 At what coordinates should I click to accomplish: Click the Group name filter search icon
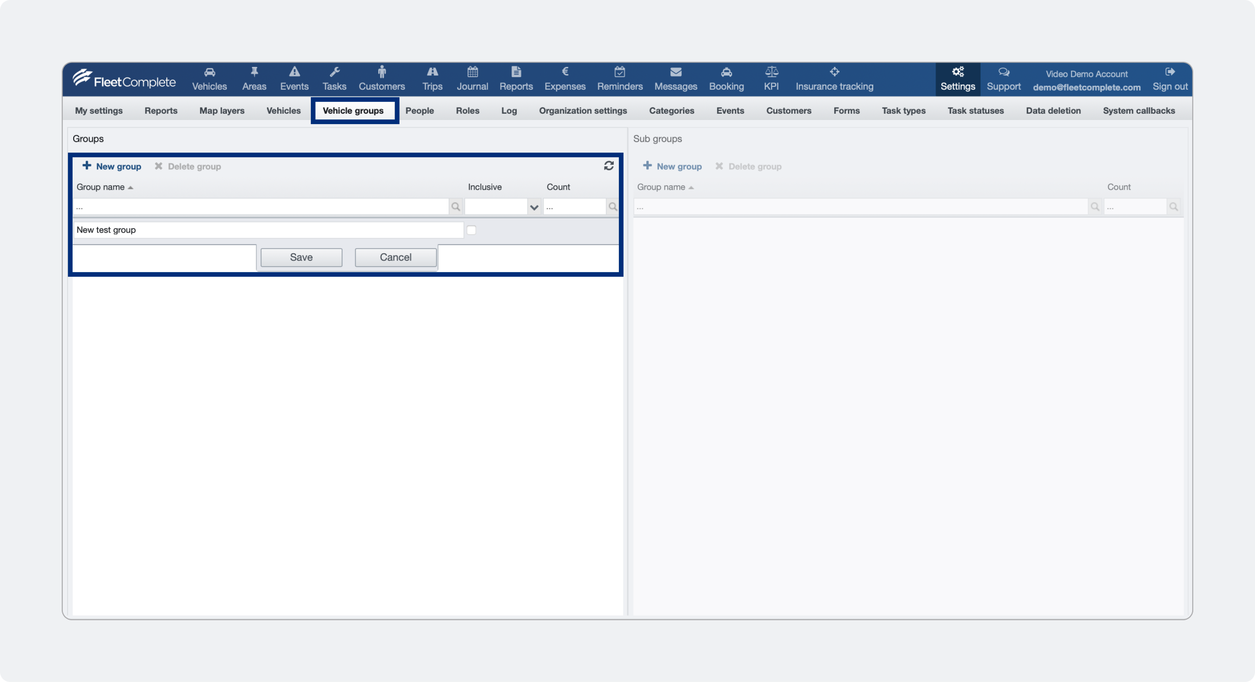(455, 207)
